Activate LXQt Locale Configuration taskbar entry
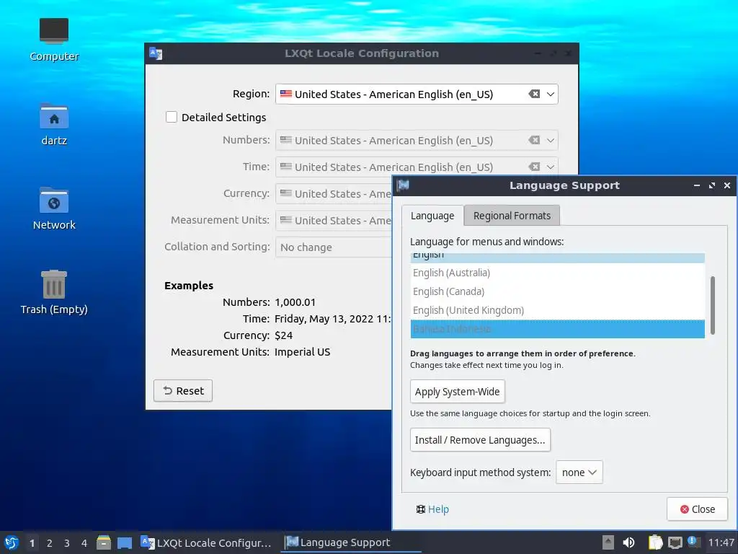Screen dimensions: 738x554 coord(207,542)
